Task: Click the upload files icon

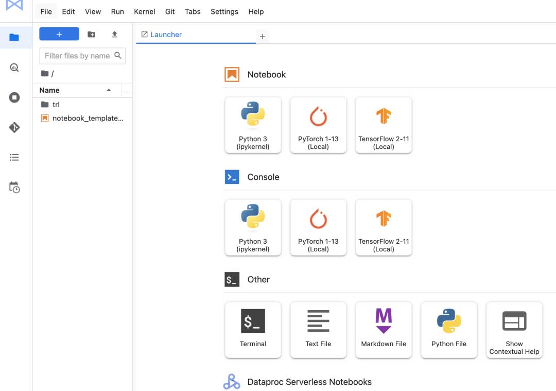Action: (114, 35)
